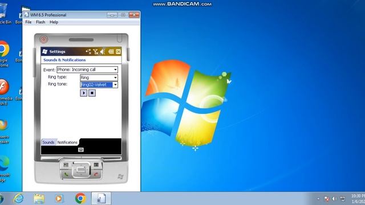Tap the connectivity status icon in title bar

(88, 52)
